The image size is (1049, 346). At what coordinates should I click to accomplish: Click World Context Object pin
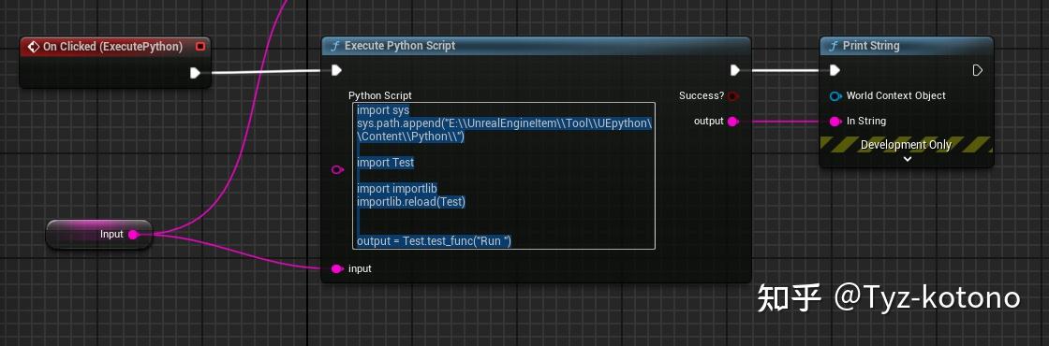tap(835, 96)
